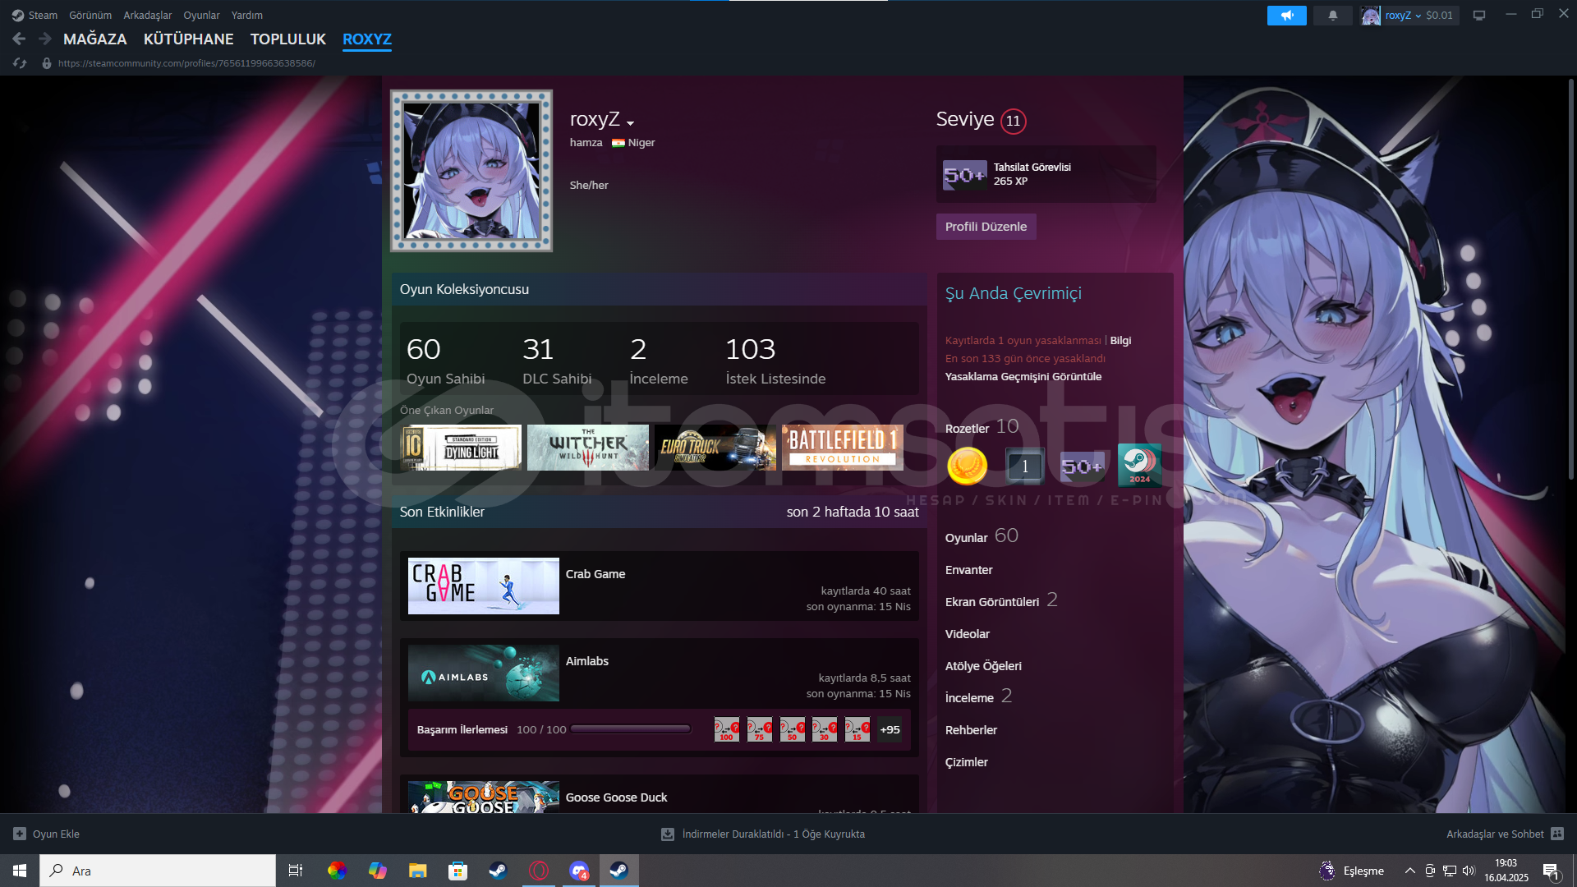Image resolution: width=1577 pixels, height=887 pixels.
Task: Click the Profili Düzenle button
Action: [x=986, y=227]
